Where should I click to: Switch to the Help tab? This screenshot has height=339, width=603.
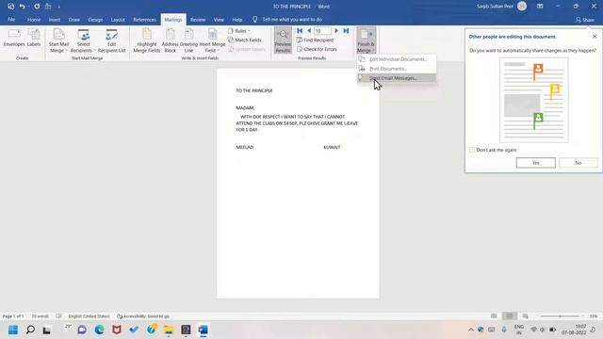tap(236, 20)
